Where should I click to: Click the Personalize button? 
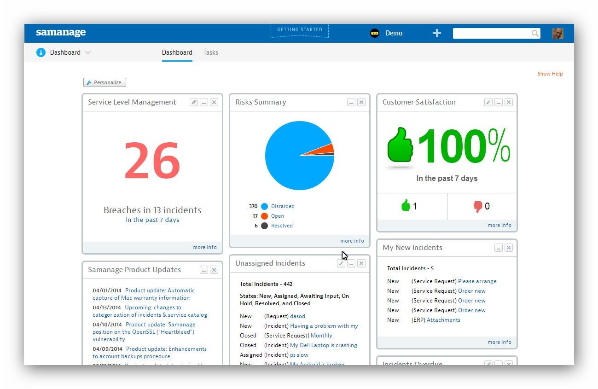click(x=105, y=82)
